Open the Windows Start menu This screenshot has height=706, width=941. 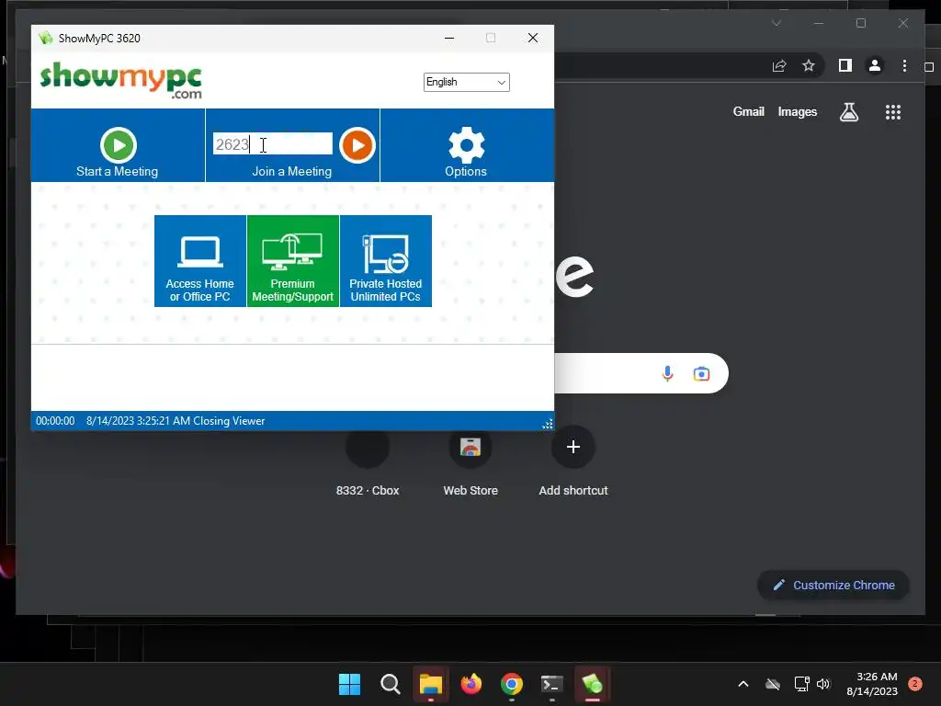pyautogui.click(x=349, y=684)
